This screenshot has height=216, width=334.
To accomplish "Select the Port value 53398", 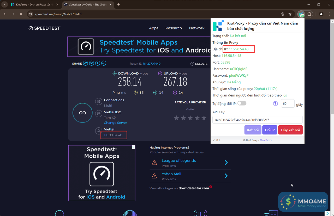I will (225, 62).
